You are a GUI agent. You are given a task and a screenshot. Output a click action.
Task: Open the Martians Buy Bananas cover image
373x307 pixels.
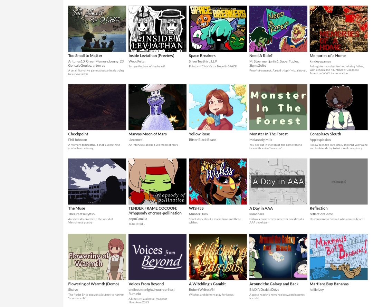pos(339,257)
